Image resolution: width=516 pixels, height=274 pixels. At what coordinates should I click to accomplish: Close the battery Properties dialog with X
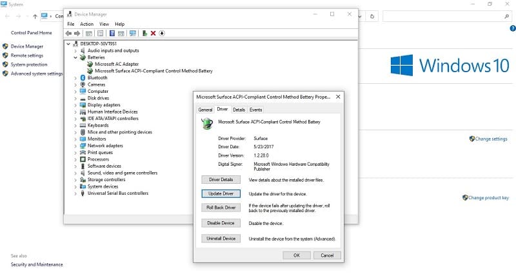coord(338,97)
